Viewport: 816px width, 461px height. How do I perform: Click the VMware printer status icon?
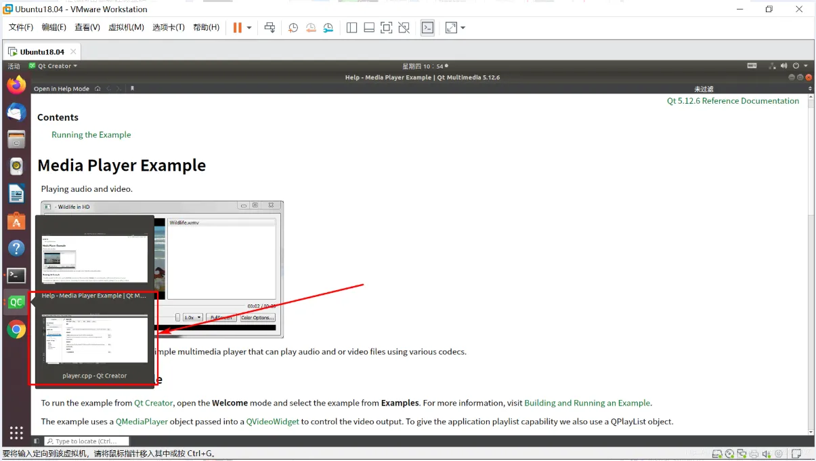(754, 454)
